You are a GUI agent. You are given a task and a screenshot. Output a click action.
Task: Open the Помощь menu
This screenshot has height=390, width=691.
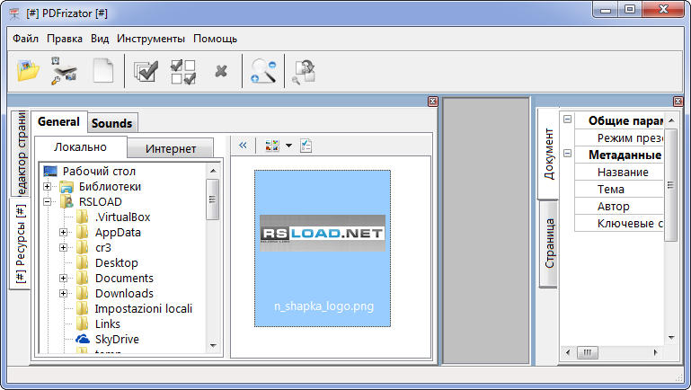pos(215,39)
